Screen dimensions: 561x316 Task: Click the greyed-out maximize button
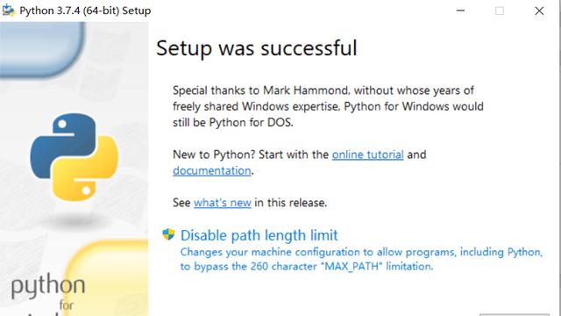click(x=500, y=11)
